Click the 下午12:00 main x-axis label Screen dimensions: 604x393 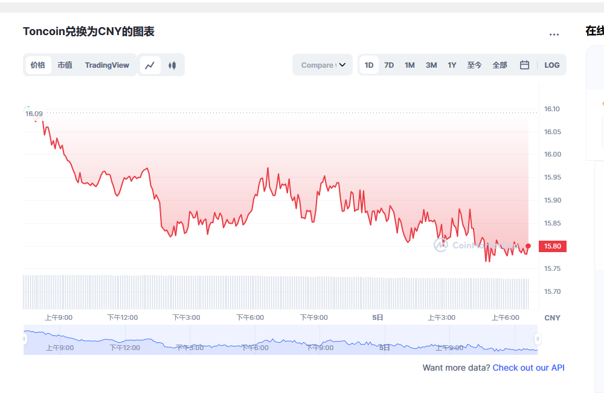123,317
